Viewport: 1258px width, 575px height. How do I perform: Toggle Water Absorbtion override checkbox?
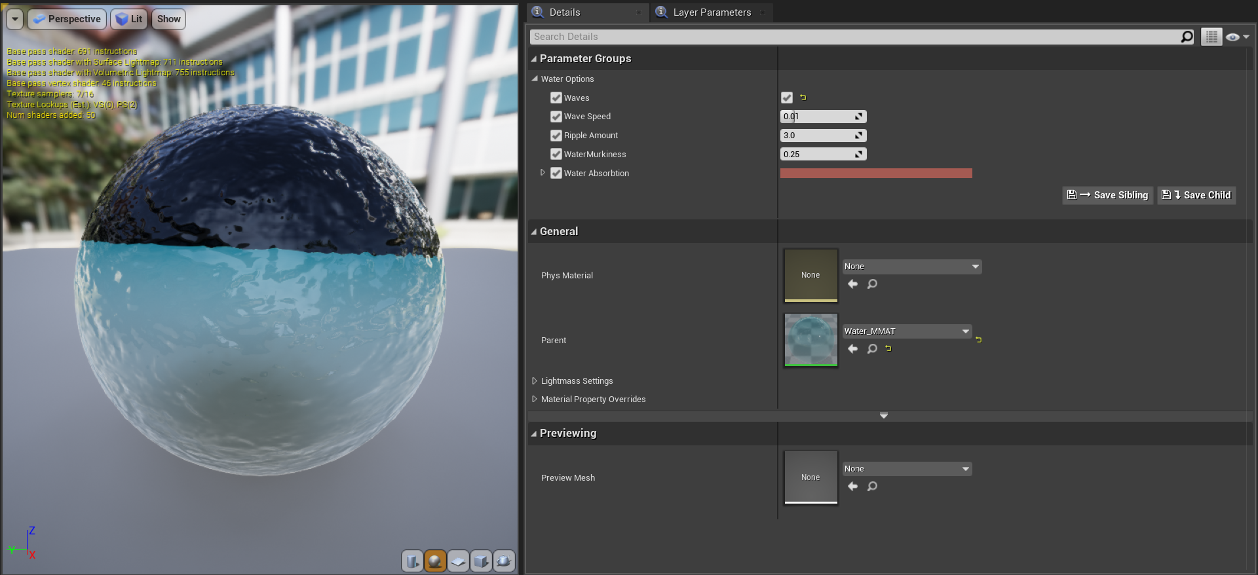[556, 173]
